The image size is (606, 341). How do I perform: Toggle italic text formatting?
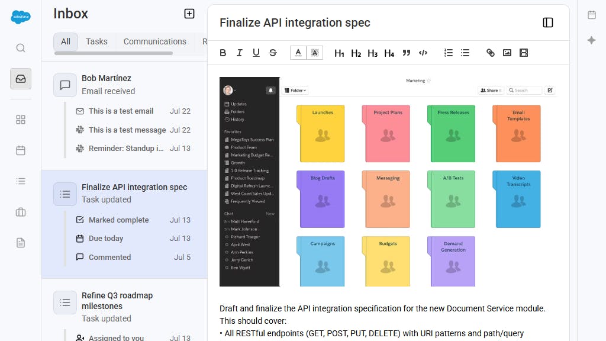click(240, 53)
